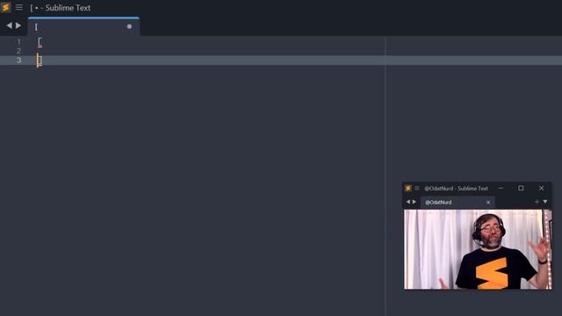Screen dimensions: 562x316
Task: Select the unsaved "[" tab
Action: tap(84, 26)
